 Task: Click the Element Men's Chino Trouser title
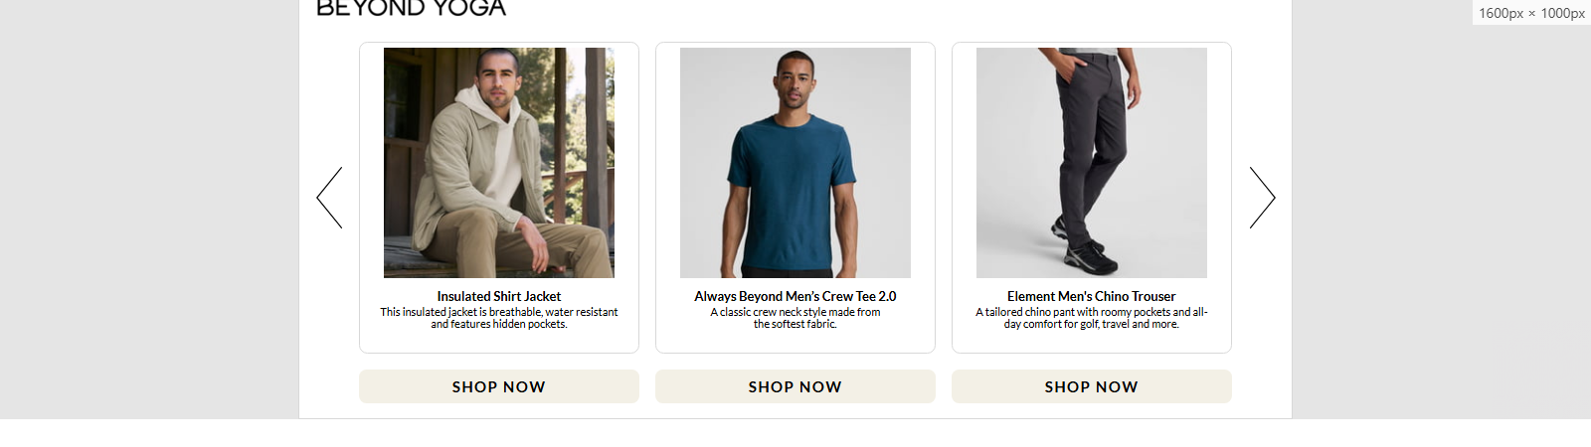[x=1092, y=296]
